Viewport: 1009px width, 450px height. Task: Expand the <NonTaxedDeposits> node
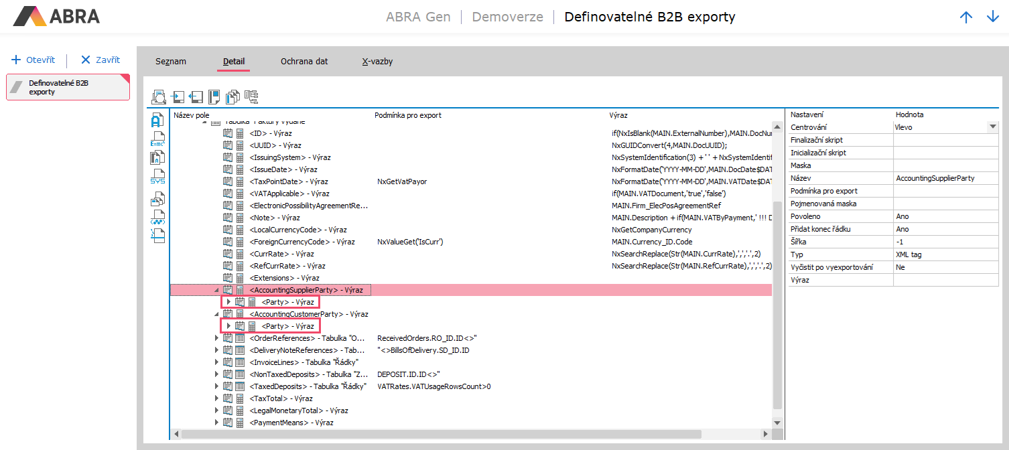point(216,374)
